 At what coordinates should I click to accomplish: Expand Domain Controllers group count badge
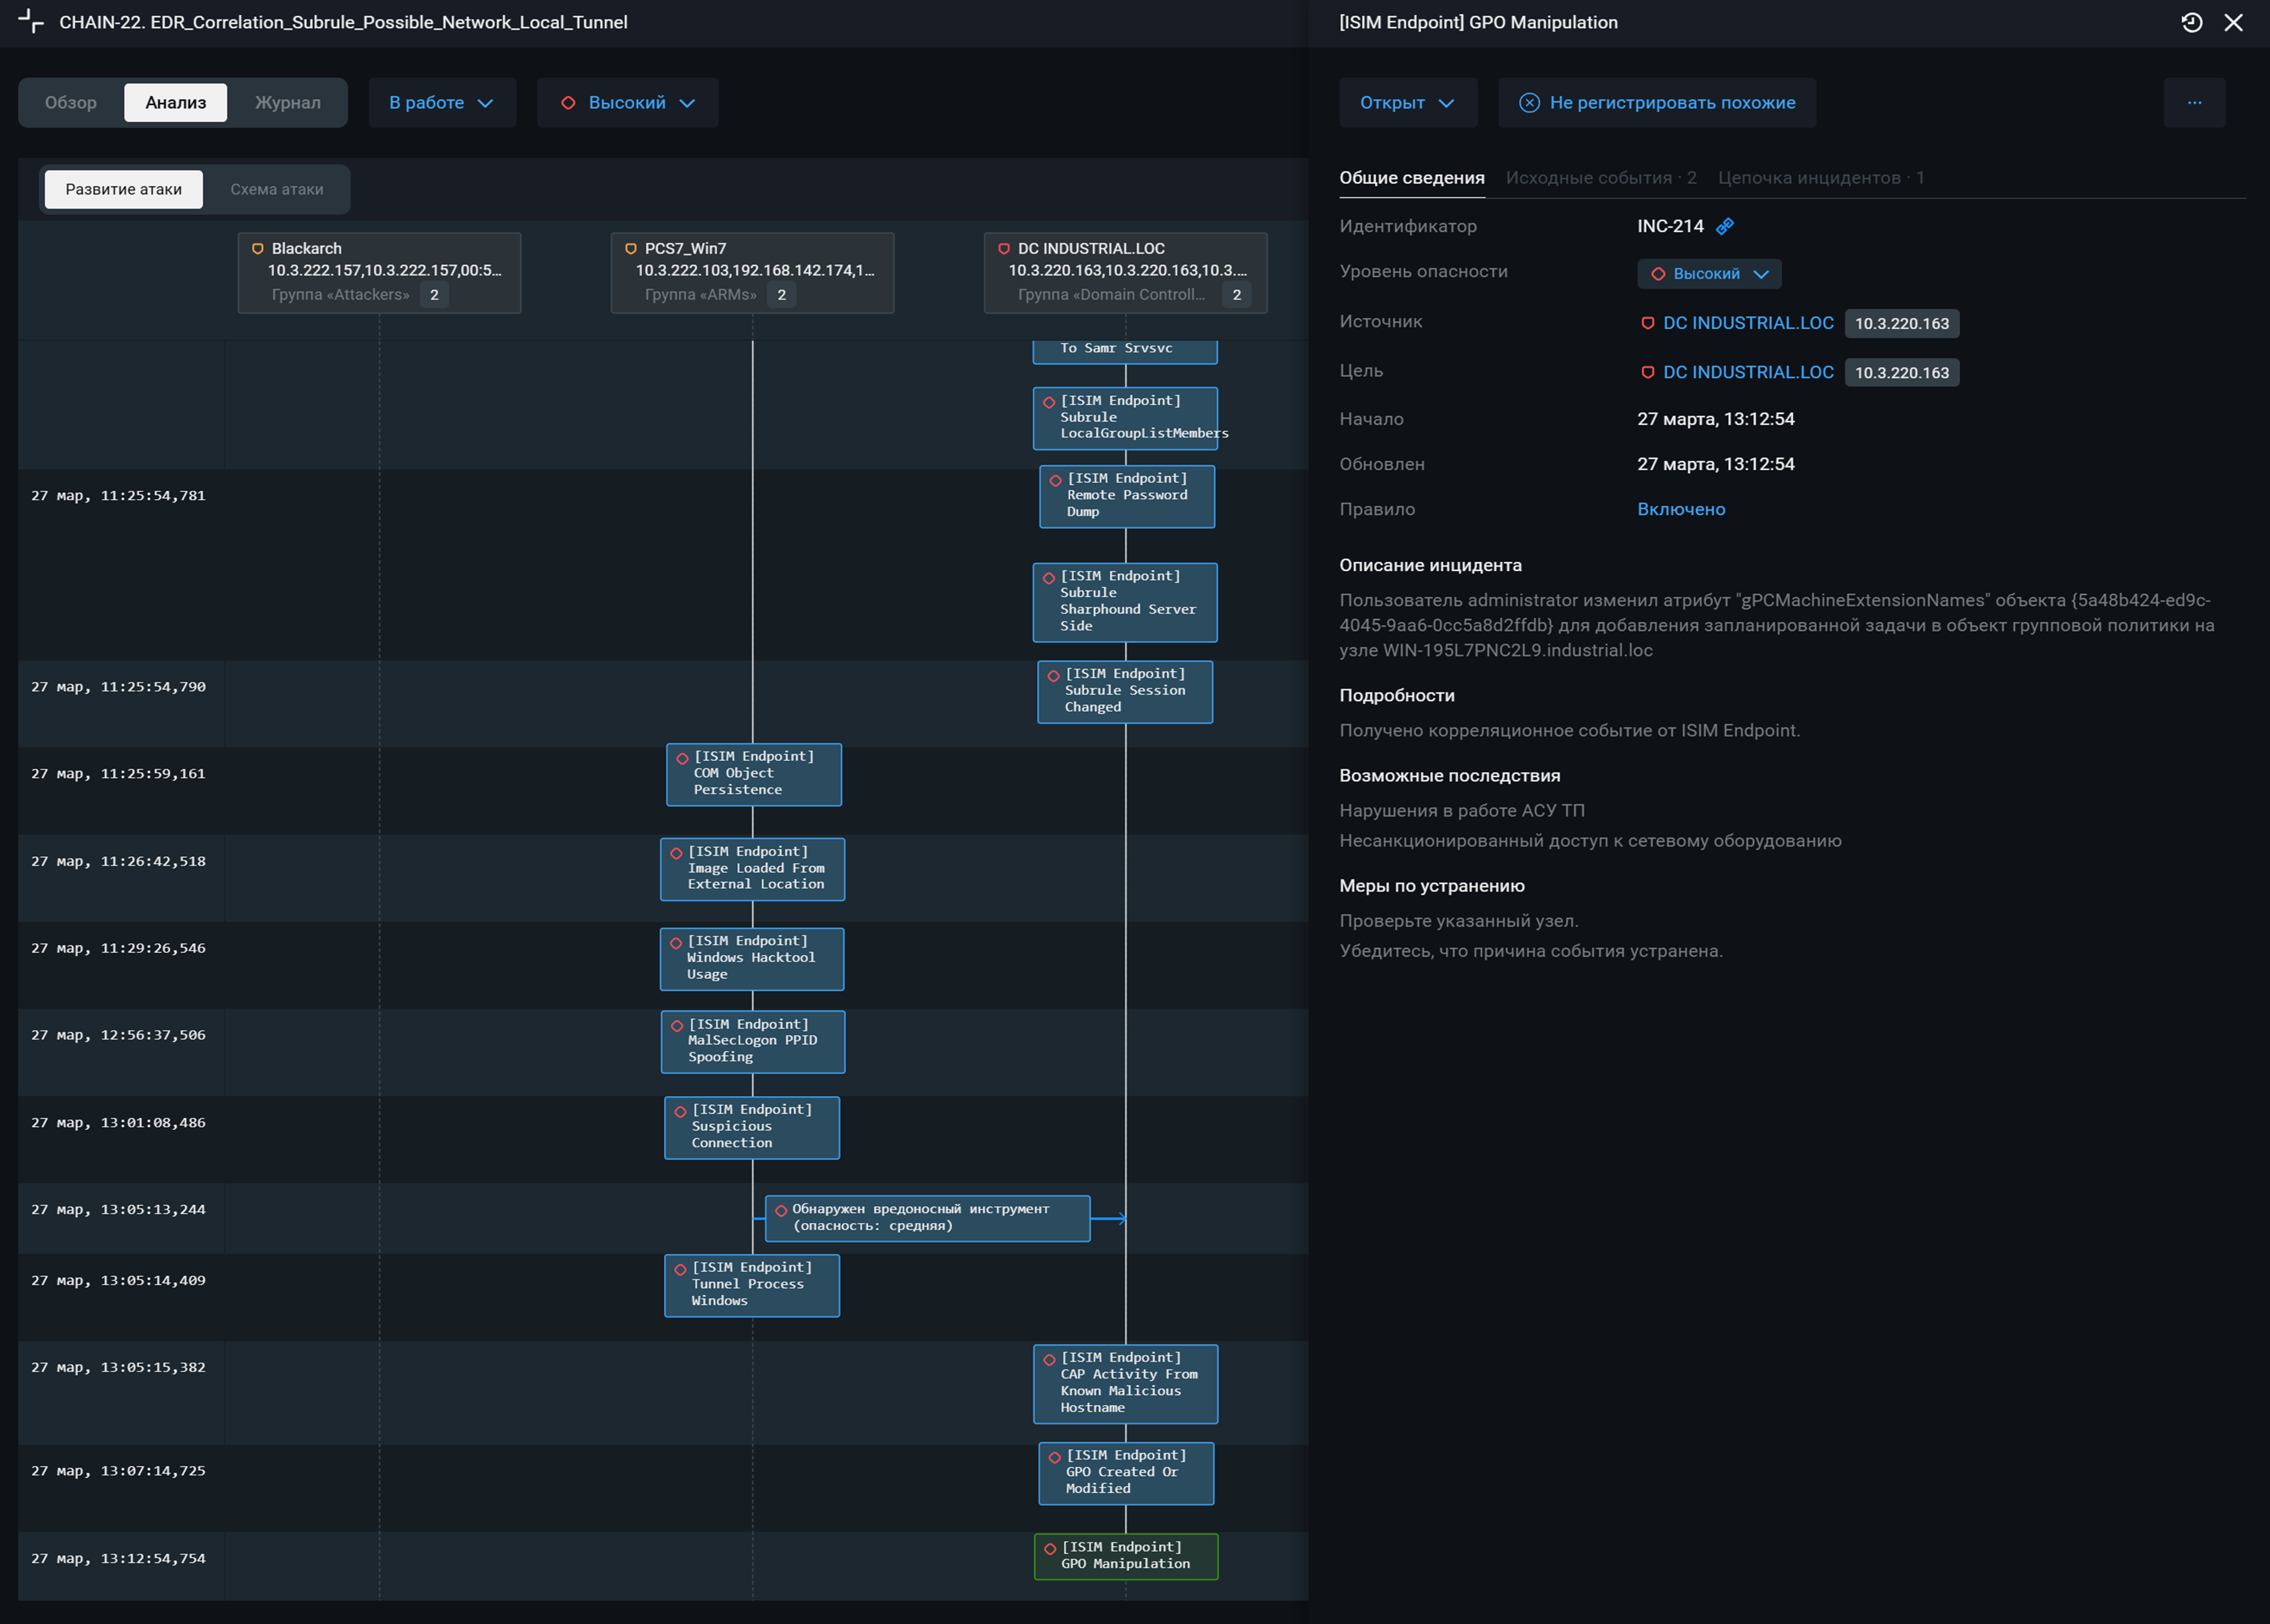point(1236,294)
